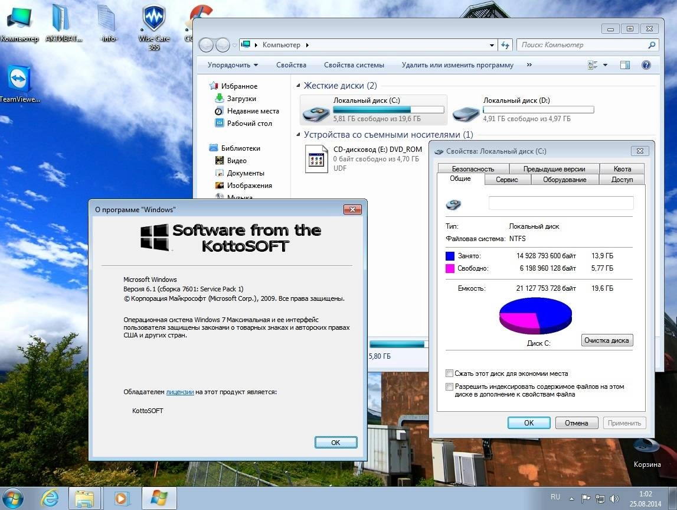677x510 pixels.
Task: Click Удалить или изменить программу
Action: pyautogui.click(x=457, y=65)
